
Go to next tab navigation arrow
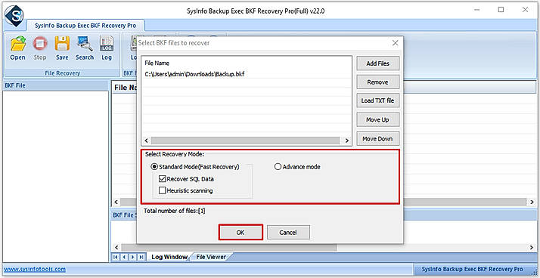click(132, 257)
